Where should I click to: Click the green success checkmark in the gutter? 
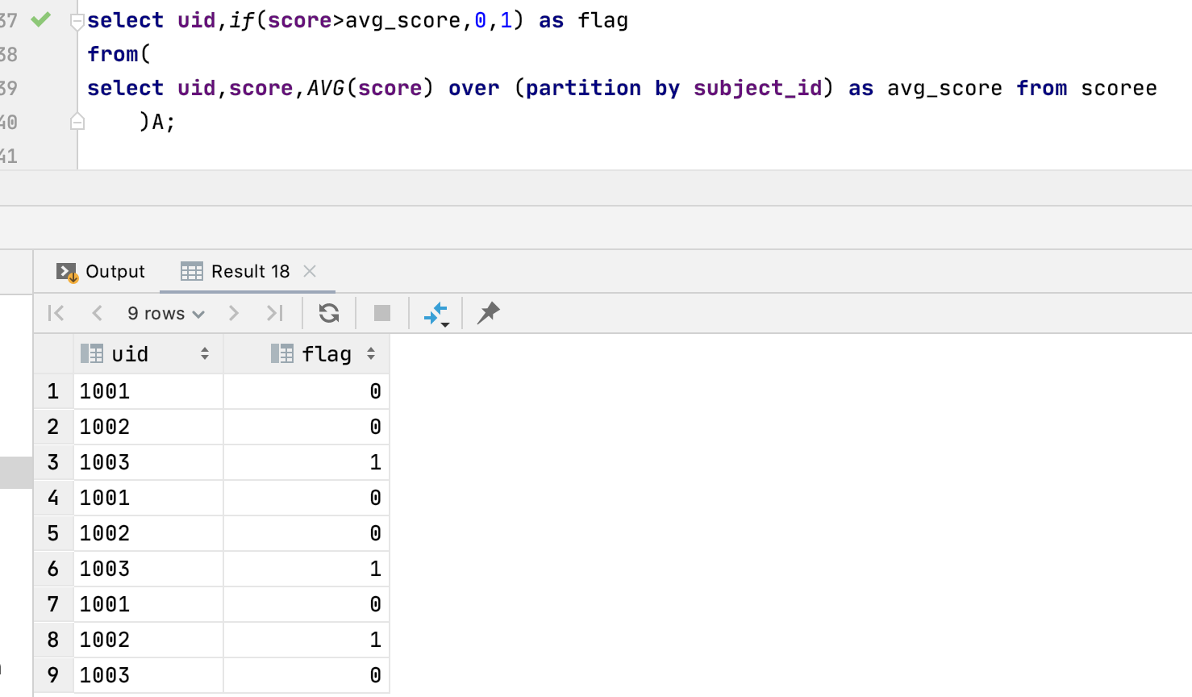(38, 19)
